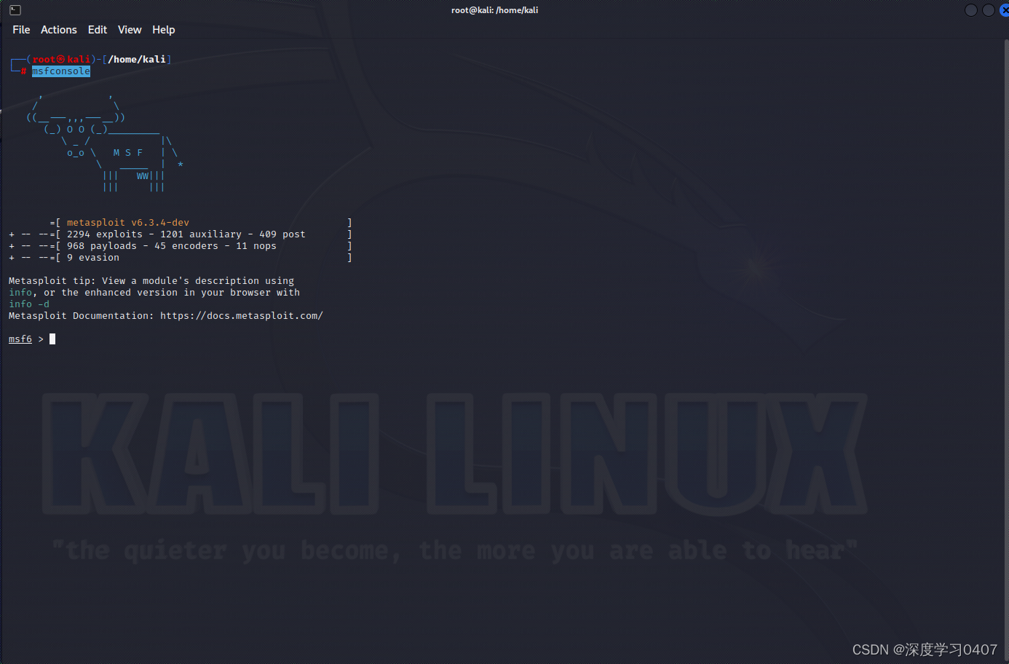Click the 'Metasploit tip' line
Screen dimensions: 1009x664
click(x=151, y=281)
